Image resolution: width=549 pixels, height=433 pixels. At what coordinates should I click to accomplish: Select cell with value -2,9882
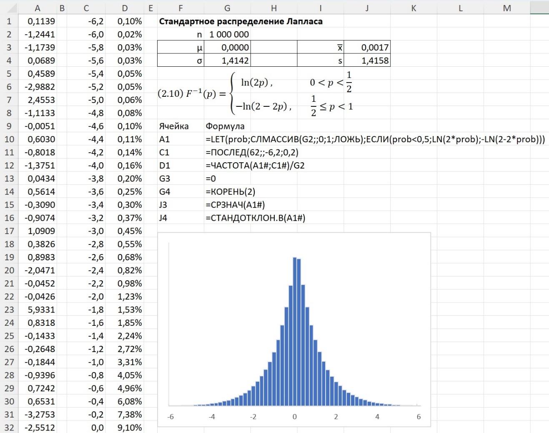[x=38, y=87]
